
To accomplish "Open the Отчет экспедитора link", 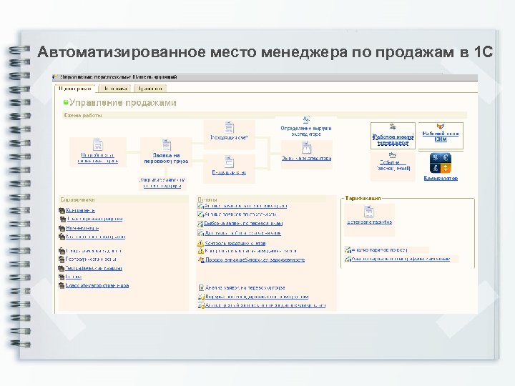I will click(x=306, y=158).
